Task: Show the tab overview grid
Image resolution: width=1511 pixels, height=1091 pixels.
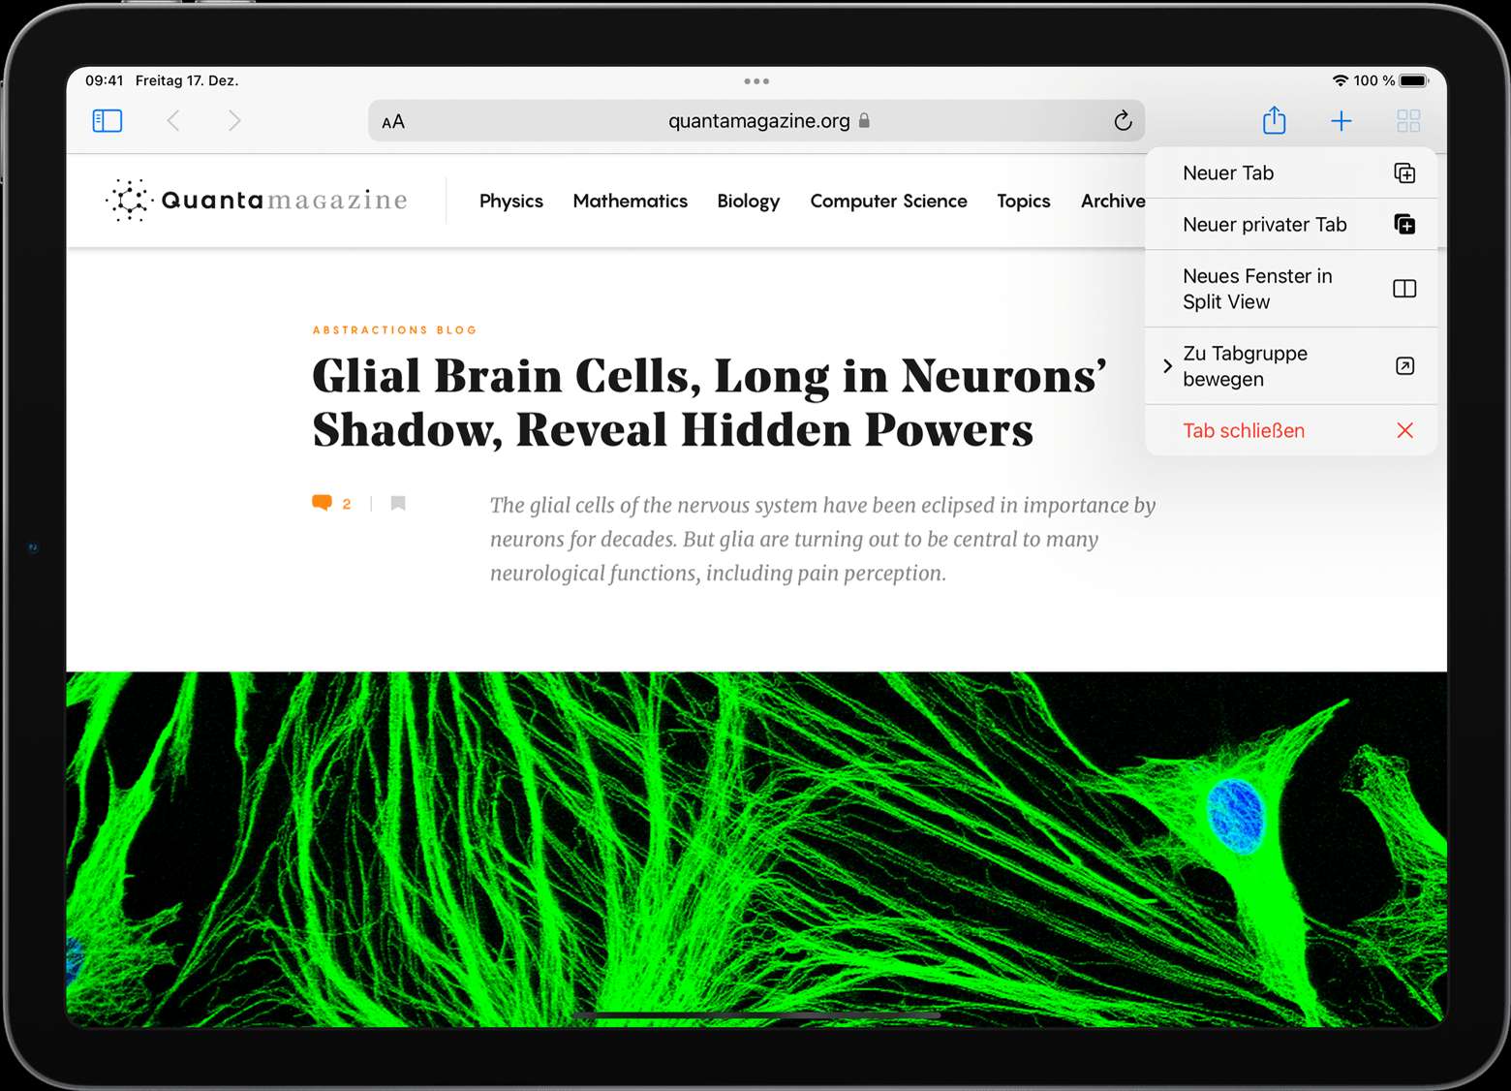Action: (1407, 121)
